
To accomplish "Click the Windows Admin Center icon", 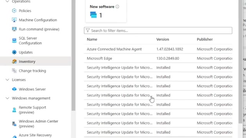I will coord(14,123).
